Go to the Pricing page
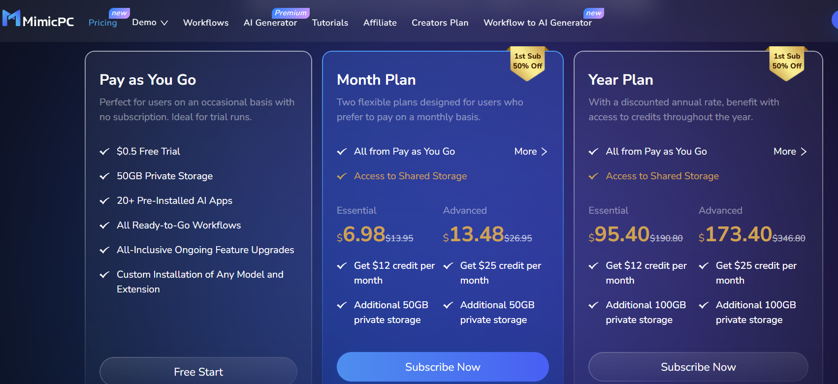This screenshot has height=384, width=838. click(102, 23)
